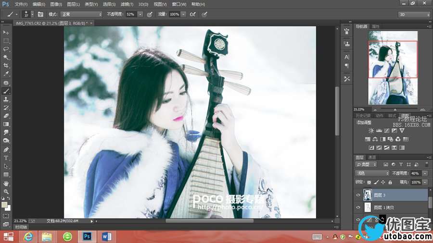Open the 图像(I) menu
The height and width of the screenshot is (243, 433).
[x=56, y=4]
